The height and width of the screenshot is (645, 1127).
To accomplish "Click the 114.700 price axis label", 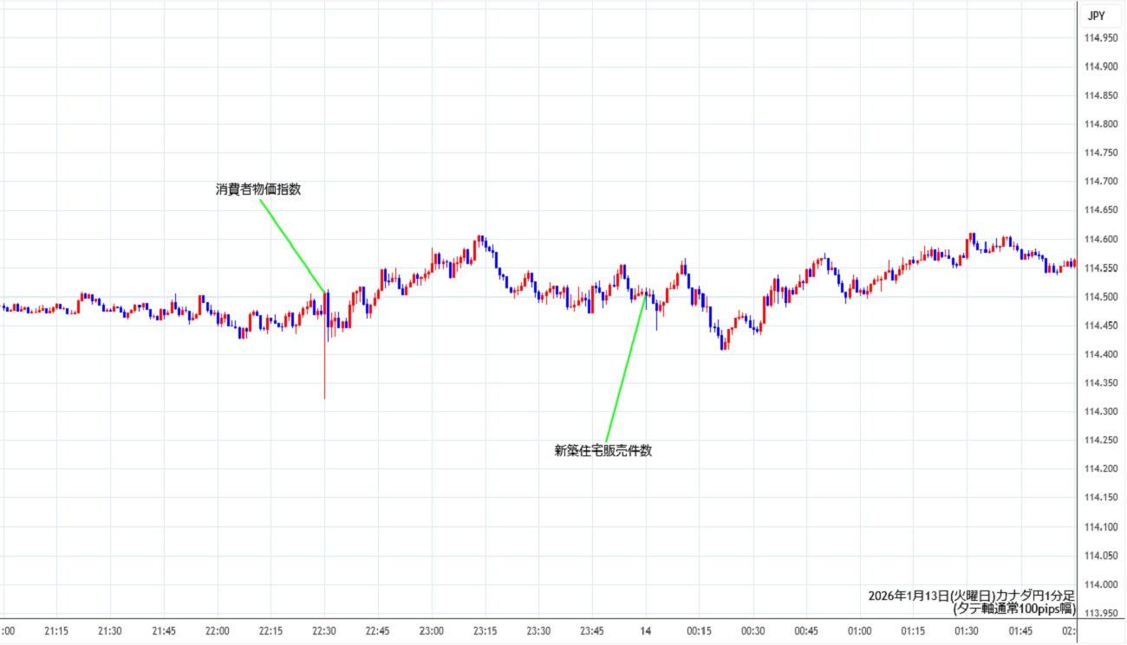I will coord(1101,182).
